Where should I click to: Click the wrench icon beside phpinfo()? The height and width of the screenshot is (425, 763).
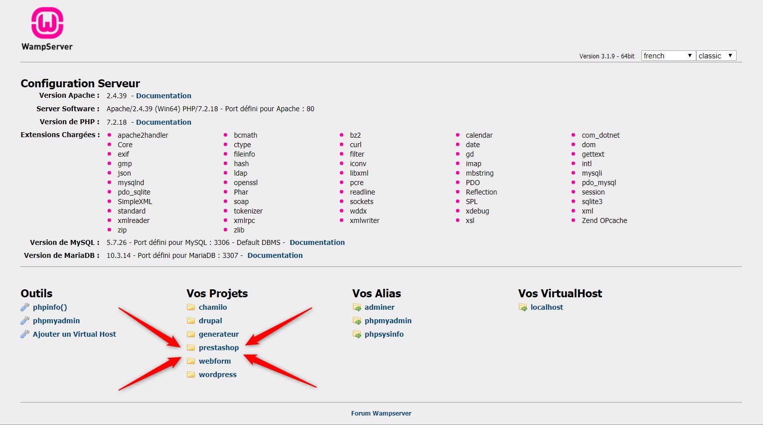coord(25,307)
